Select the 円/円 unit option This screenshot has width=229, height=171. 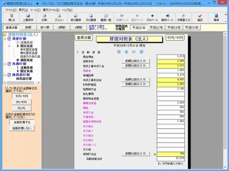point(22,108)
